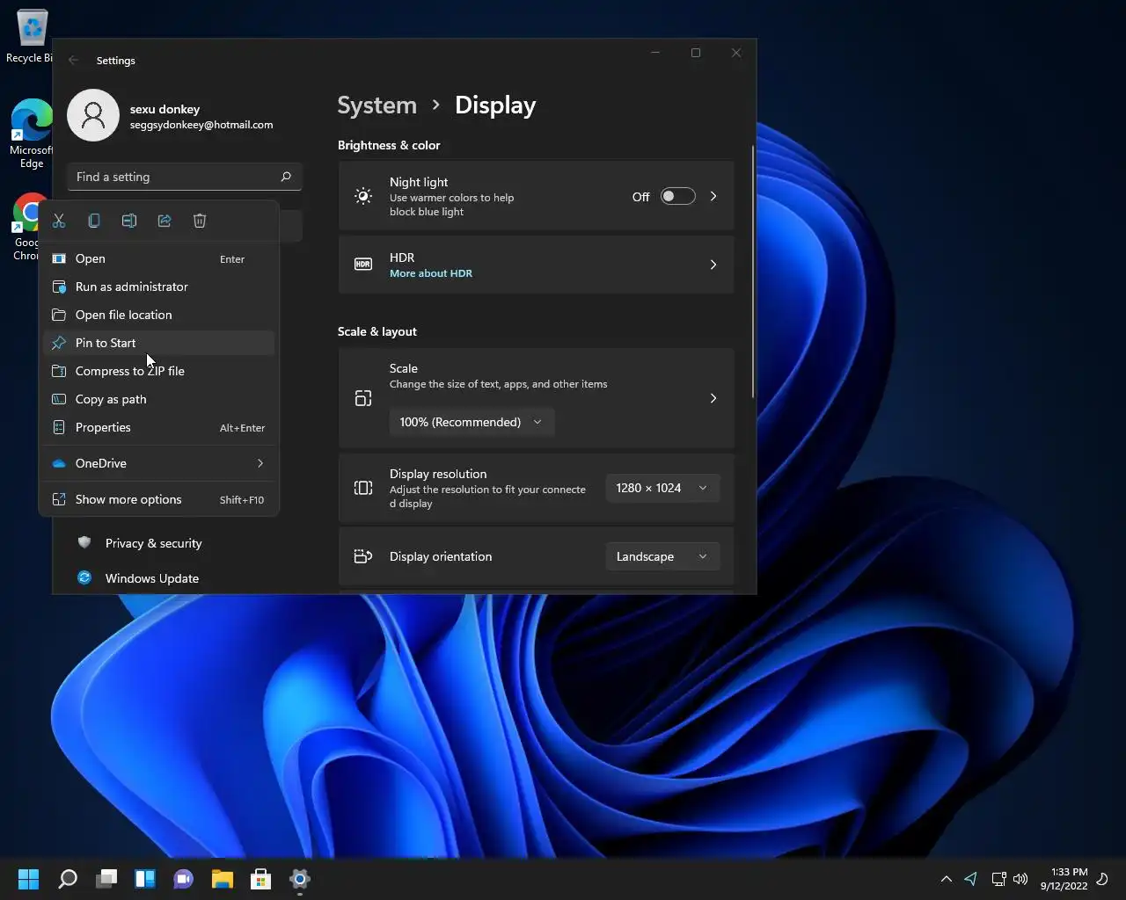Click the Settings back arrow
Viewport: 1126px width, 900px height.
click(74, 61)
